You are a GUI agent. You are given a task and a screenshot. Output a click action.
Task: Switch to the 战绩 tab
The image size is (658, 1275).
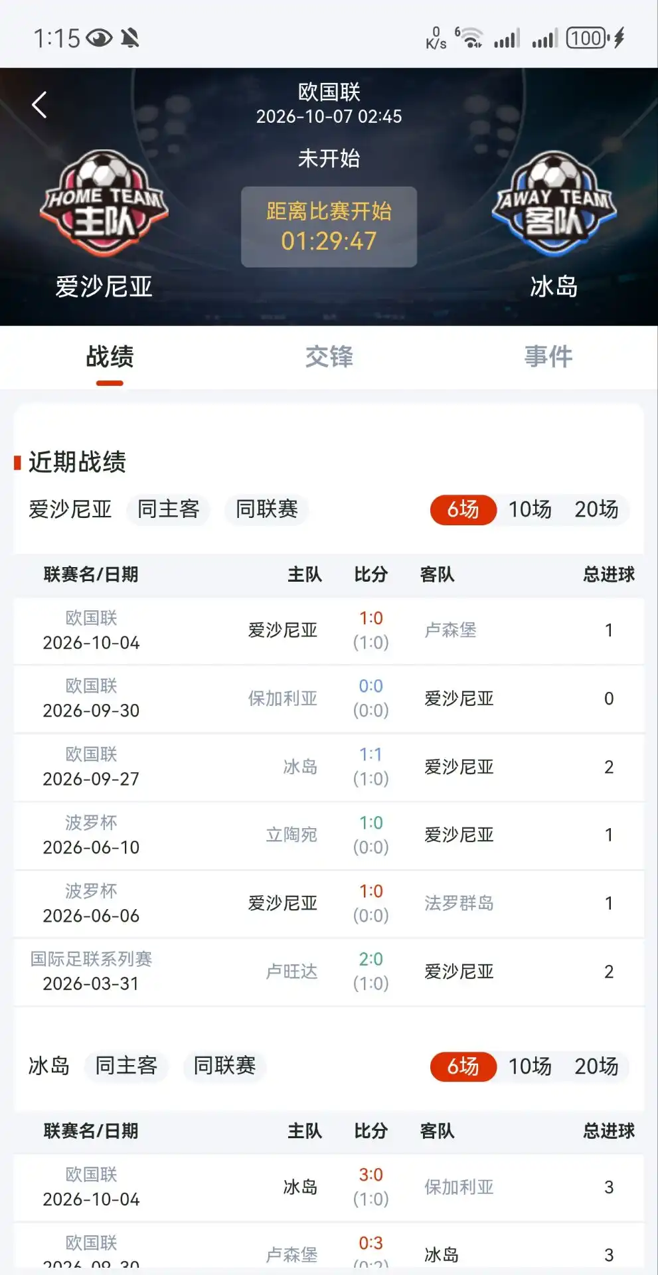click(110, 357)
